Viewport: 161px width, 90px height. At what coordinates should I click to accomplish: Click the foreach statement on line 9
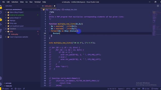[64, 31]
